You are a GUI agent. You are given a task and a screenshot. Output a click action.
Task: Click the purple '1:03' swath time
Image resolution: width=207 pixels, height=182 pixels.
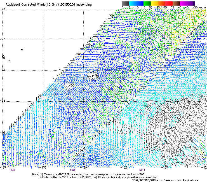tap(73, 170)
